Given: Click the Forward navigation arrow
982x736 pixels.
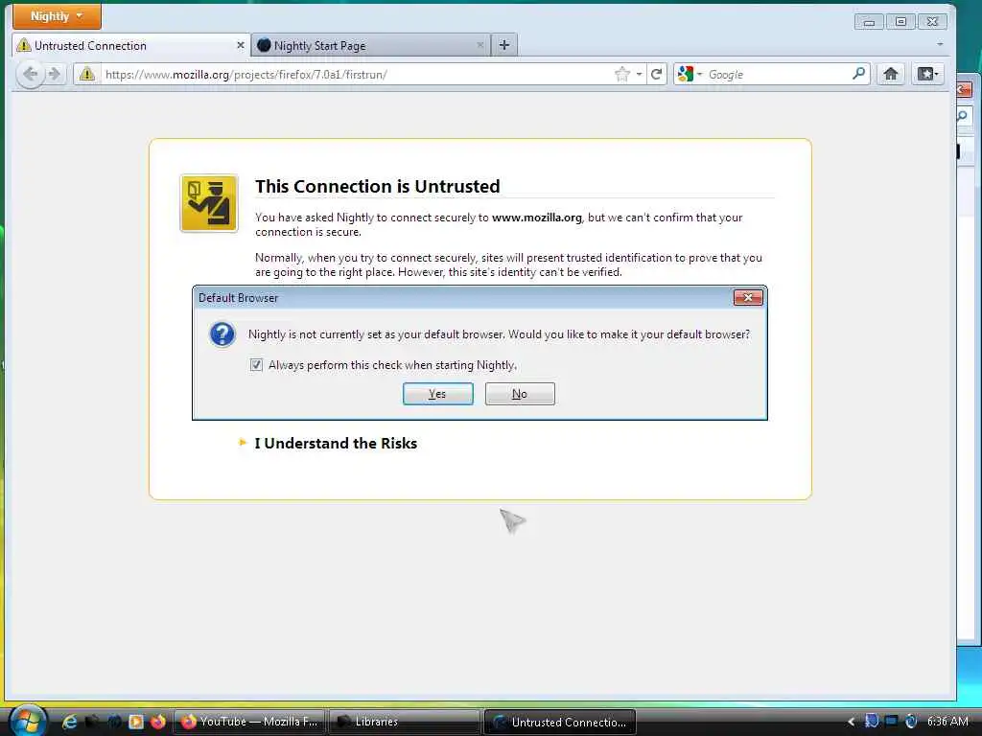Looking at the screenshot, I should 55,75.
